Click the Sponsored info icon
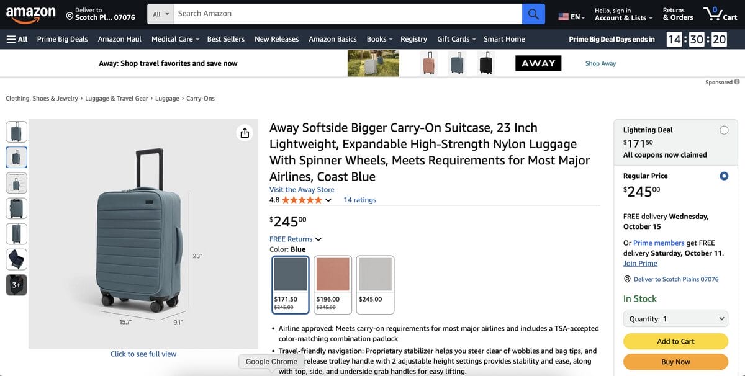The height and width of the screenshot is (376, 745). click(x=736, y=81)
